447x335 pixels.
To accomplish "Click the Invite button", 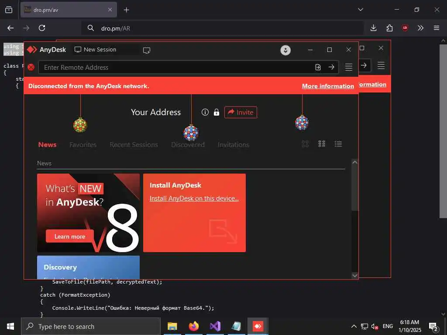I will 241,112.
